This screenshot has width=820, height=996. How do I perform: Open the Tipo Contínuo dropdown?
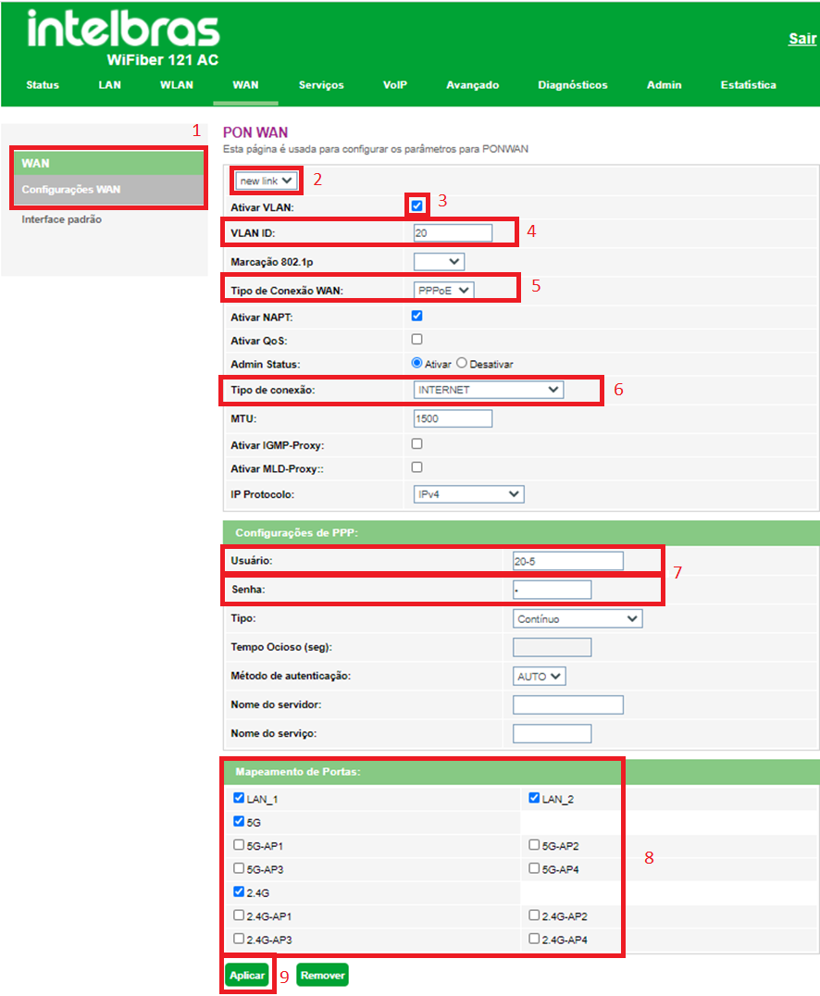click(578, 618)
